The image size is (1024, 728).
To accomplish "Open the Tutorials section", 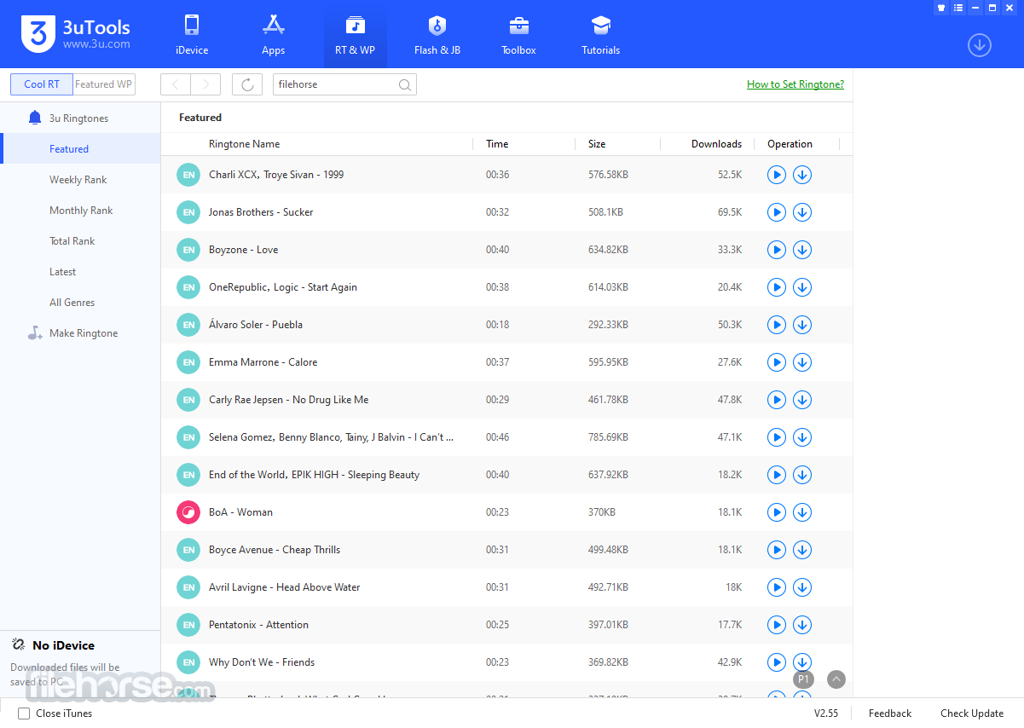I will coord(601,35).
